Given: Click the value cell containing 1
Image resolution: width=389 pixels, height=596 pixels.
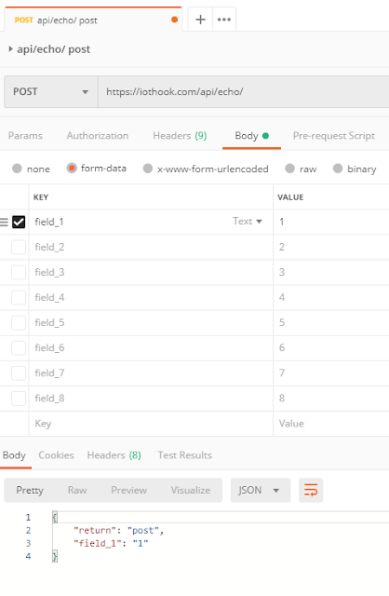Looking at the screenshot, I should click(x=331, y=222).
